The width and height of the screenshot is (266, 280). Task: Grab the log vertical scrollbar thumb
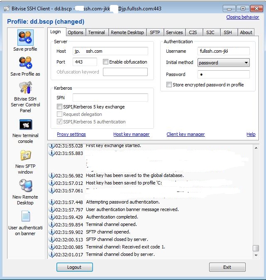tap(256, 248)
